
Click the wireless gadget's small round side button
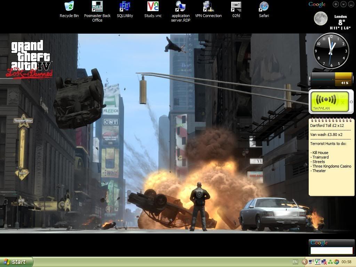click(x=351, y=102)
